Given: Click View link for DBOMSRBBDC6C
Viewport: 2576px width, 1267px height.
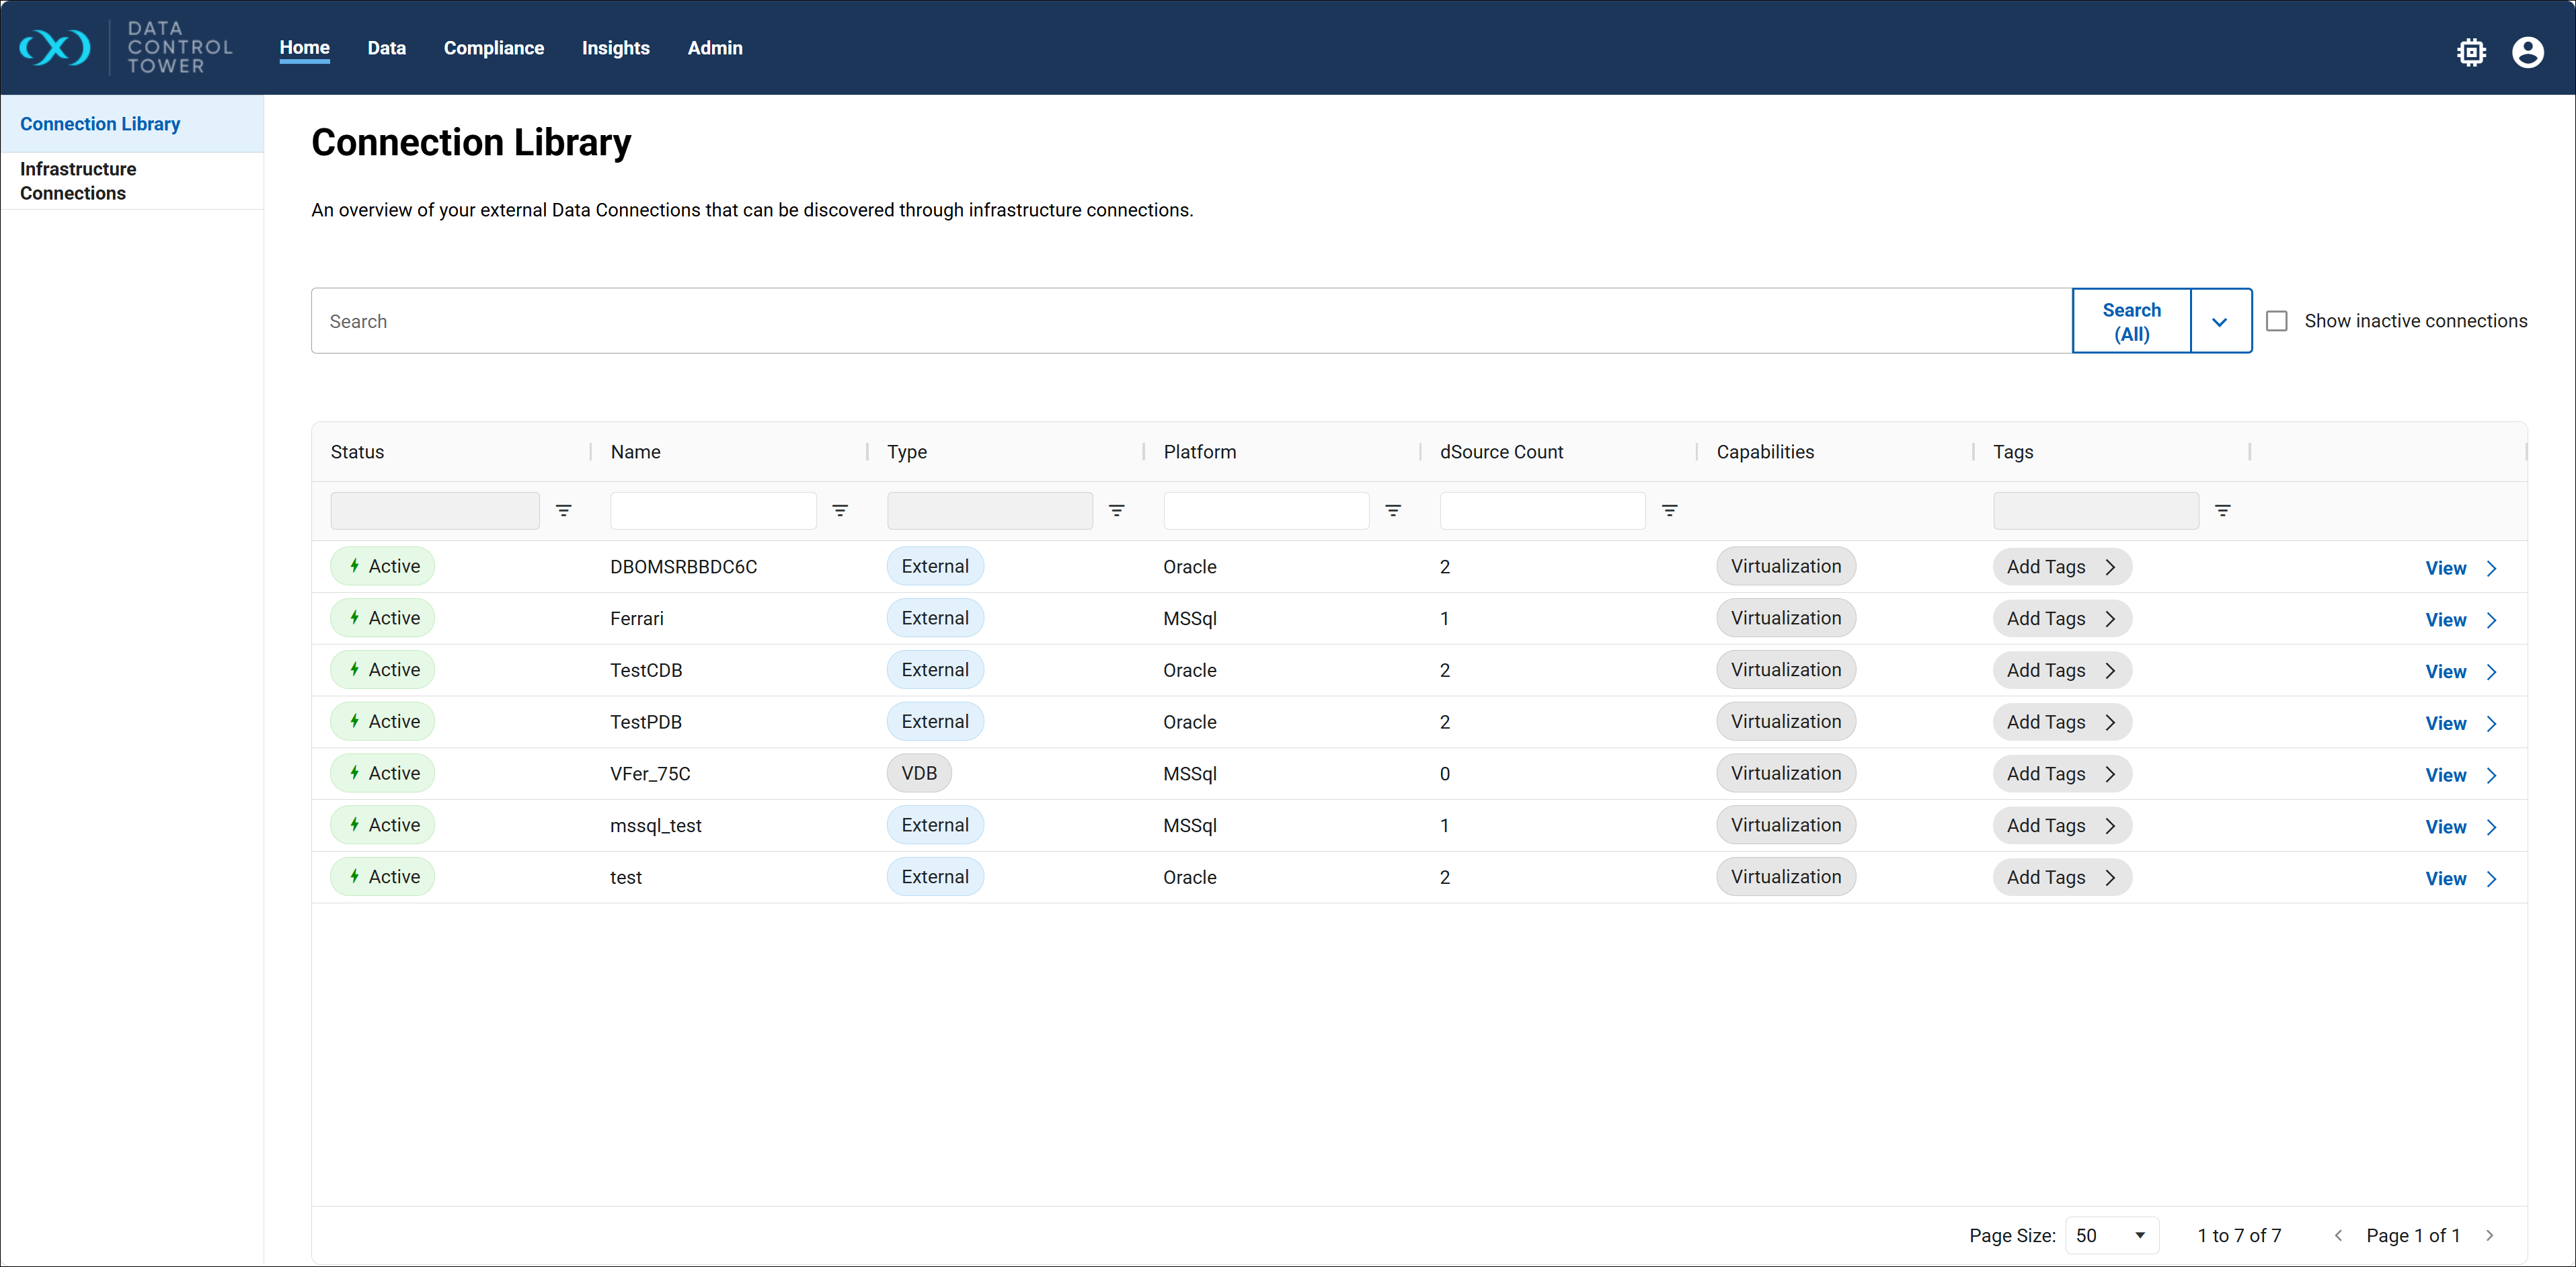Looking at the screenshot, I should click(2445, 568).
